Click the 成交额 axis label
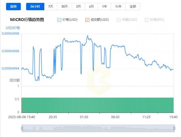Image resolution: width=181 pixels, height=137 pixels. coord(14,80)
